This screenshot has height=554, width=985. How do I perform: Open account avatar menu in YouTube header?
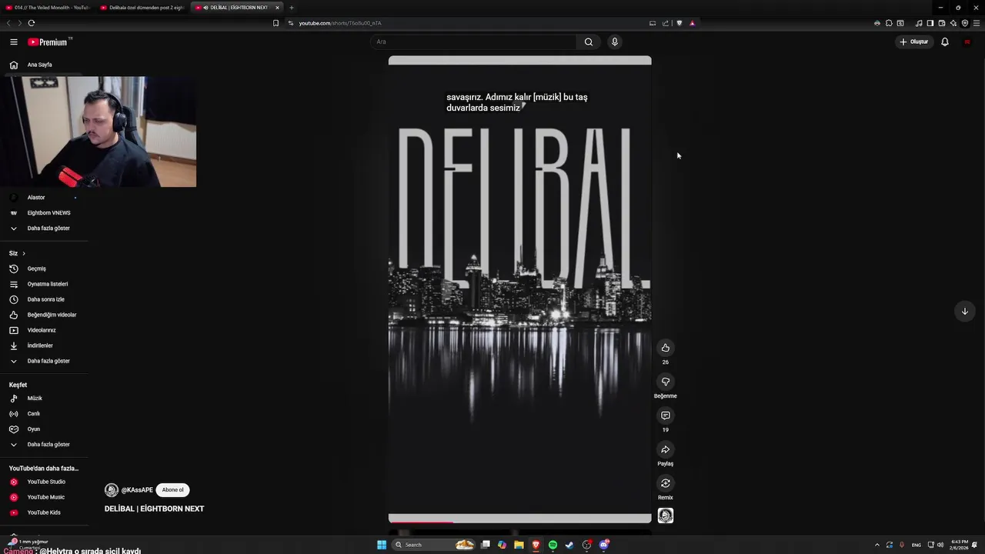pyautogui.click(x=967, y=42)
